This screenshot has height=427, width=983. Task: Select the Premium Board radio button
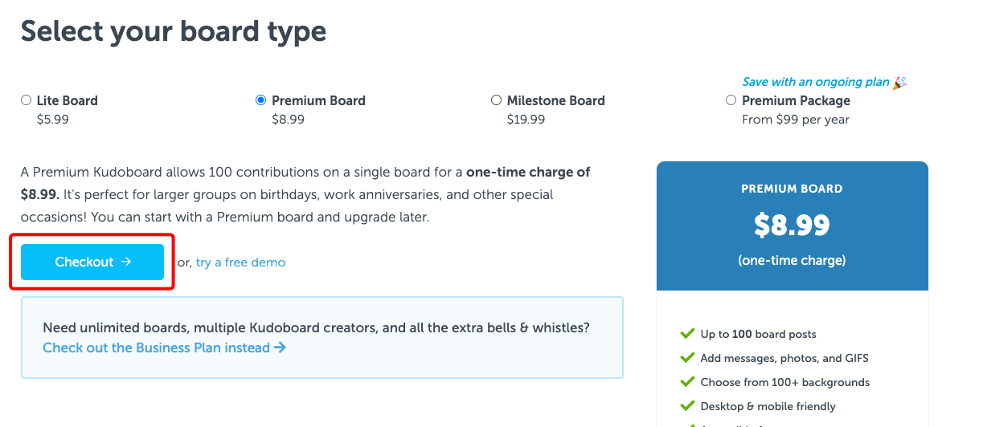pos(260,100)
